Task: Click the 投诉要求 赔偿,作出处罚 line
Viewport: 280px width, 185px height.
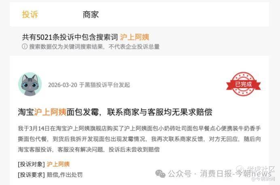Action: pyautogui.click(x=50, y=174)
